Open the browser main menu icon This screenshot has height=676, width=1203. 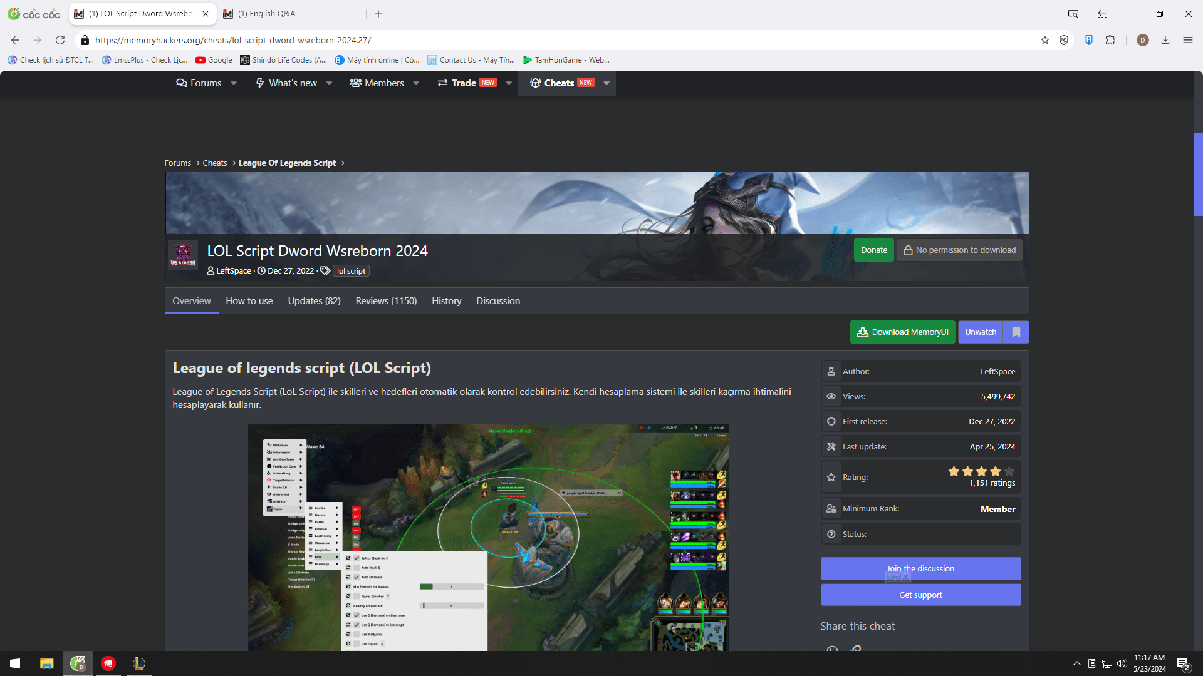[x=1188, y=40]
